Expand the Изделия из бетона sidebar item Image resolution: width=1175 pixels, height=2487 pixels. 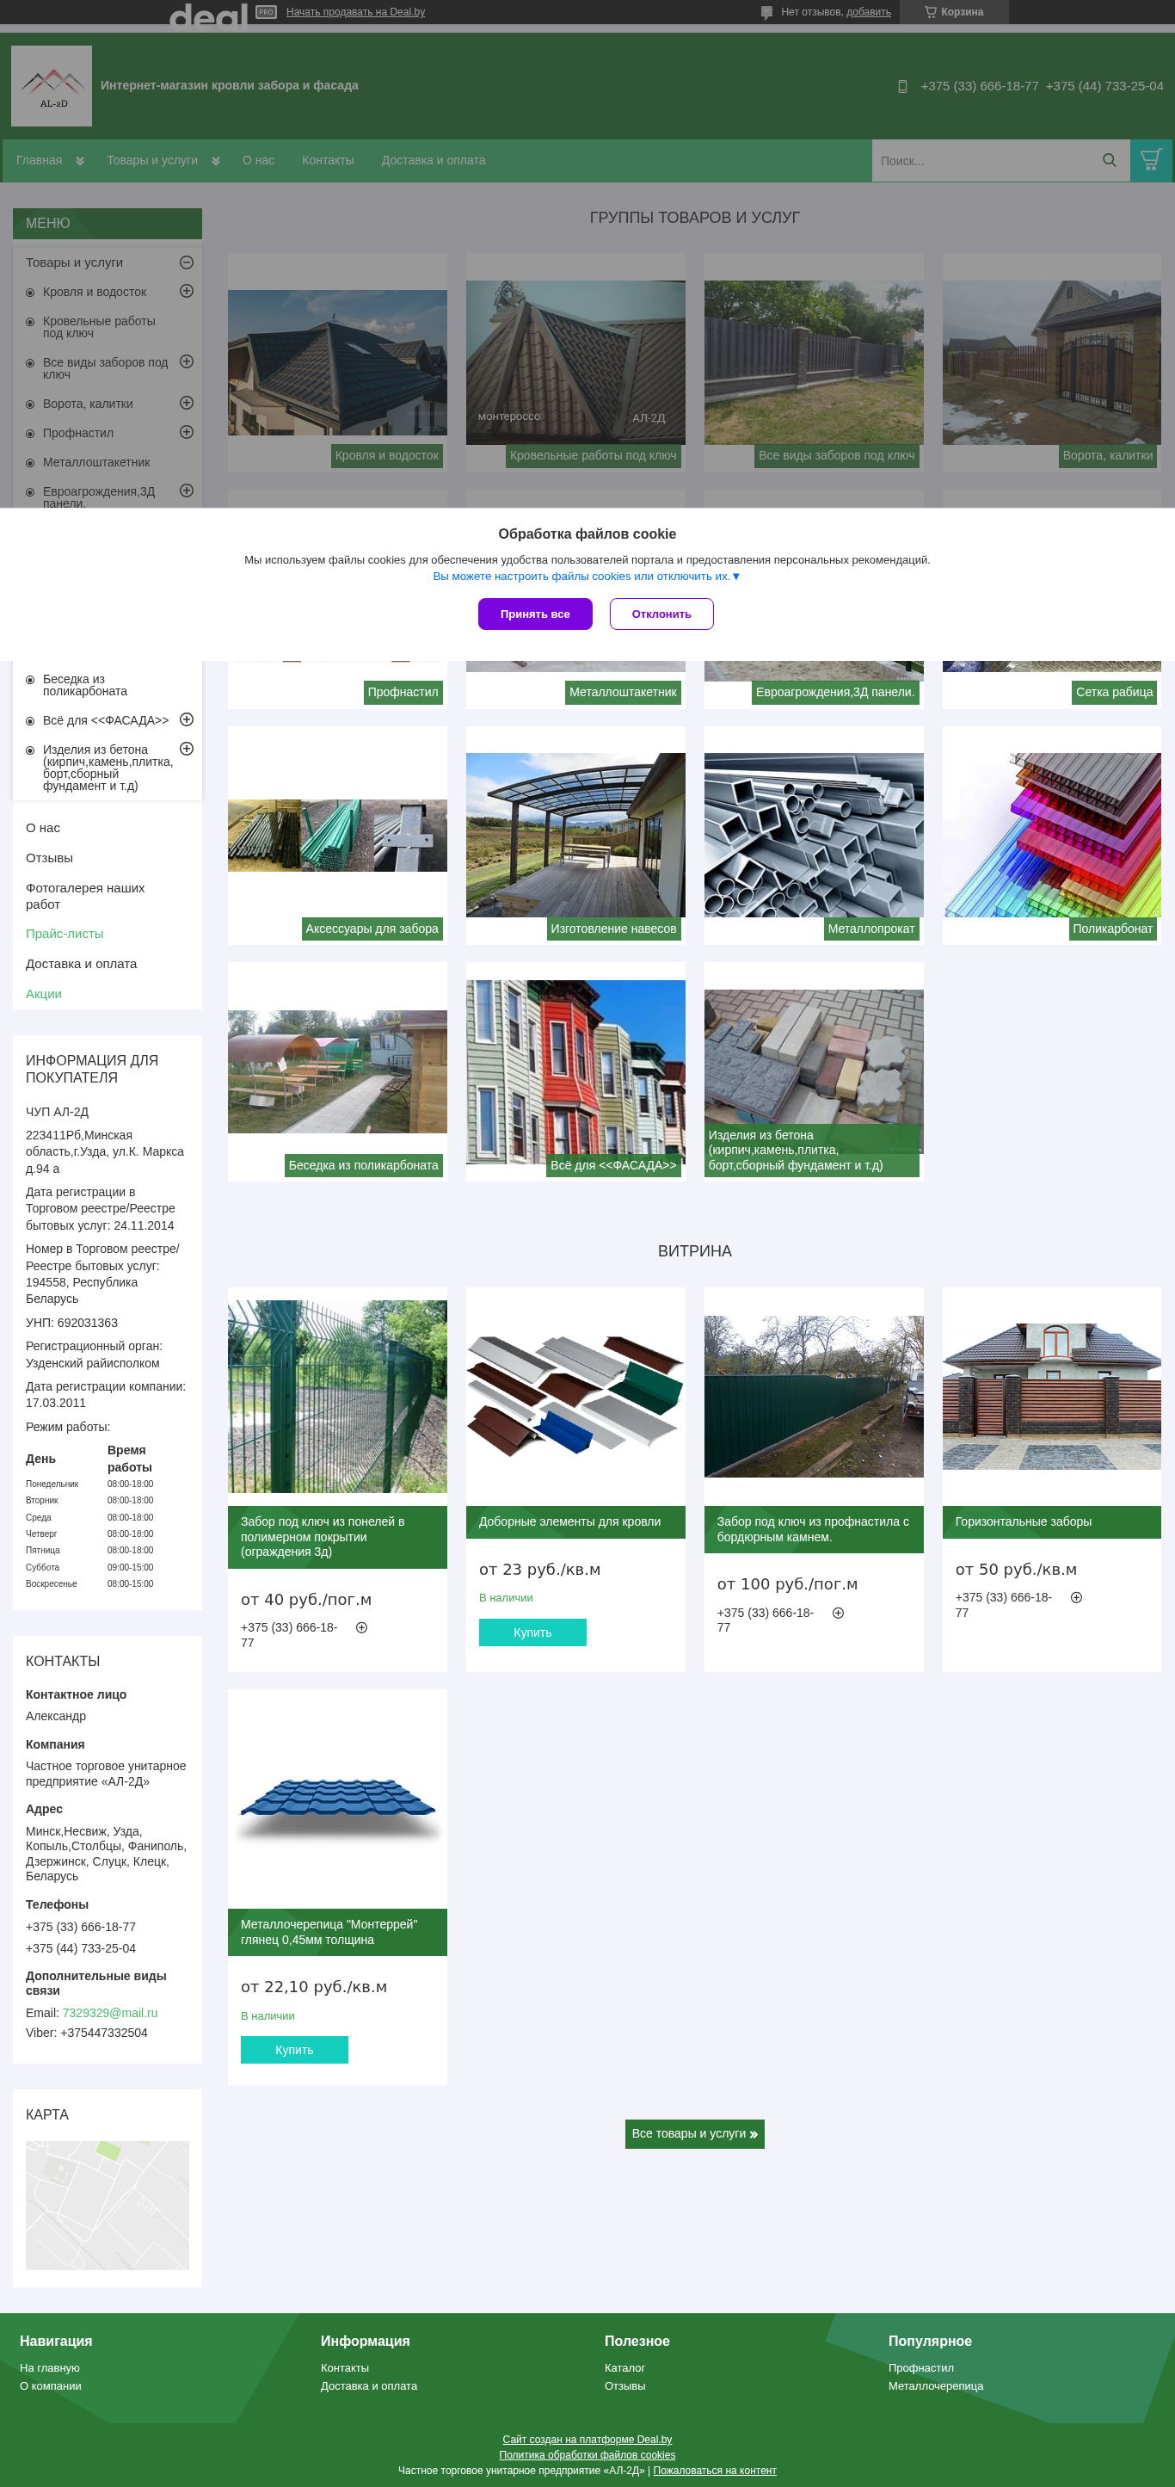[186, 748]
